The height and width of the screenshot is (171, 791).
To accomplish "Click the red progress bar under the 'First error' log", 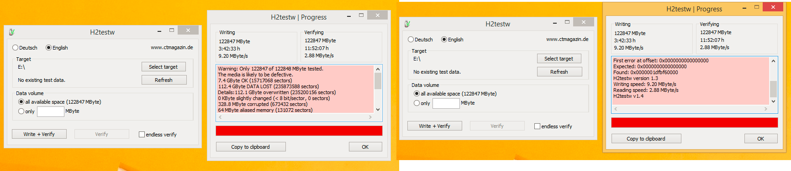I will point(695,123).
